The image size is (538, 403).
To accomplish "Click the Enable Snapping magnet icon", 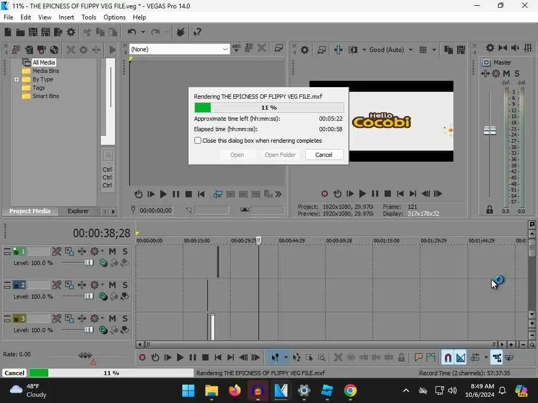I will pyautogui.click(x=448, y=358).
